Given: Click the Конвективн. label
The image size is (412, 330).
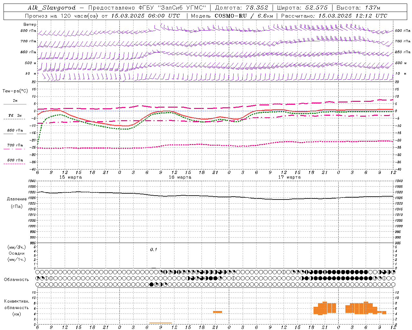Looking at the screenshot, I should [17, 301].
